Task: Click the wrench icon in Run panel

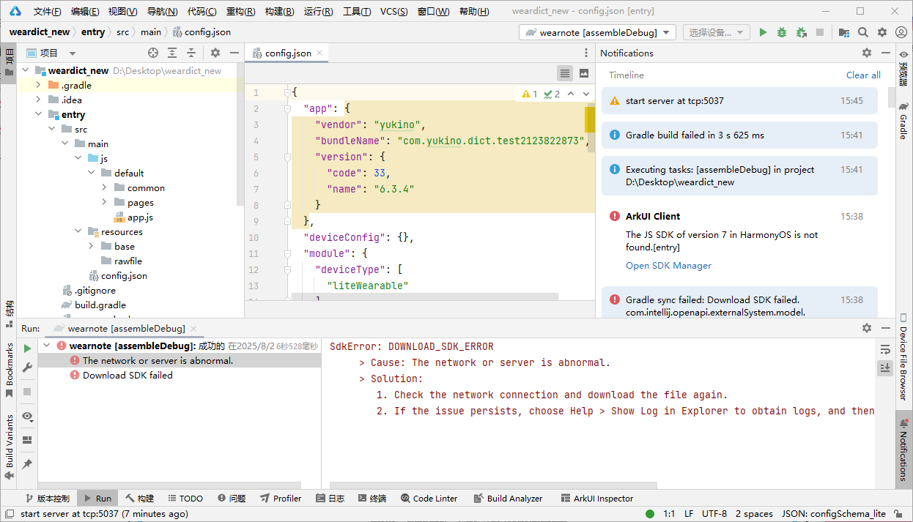Action: click(27, 368)
